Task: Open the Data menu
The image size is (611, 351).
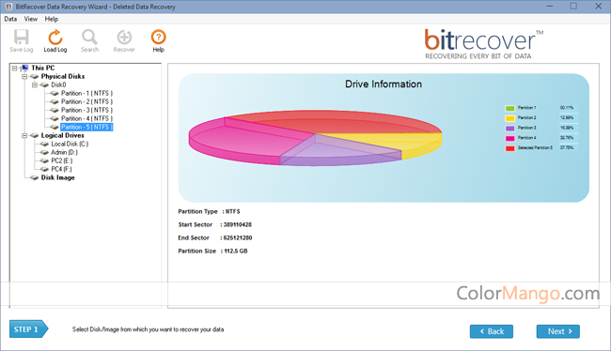Action: coord(10,19)
